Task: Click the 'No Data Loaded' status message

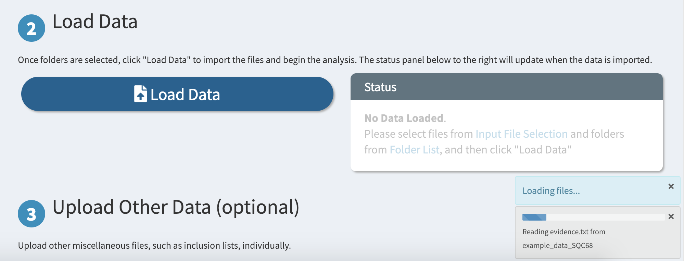Action: tap(405, 118)
